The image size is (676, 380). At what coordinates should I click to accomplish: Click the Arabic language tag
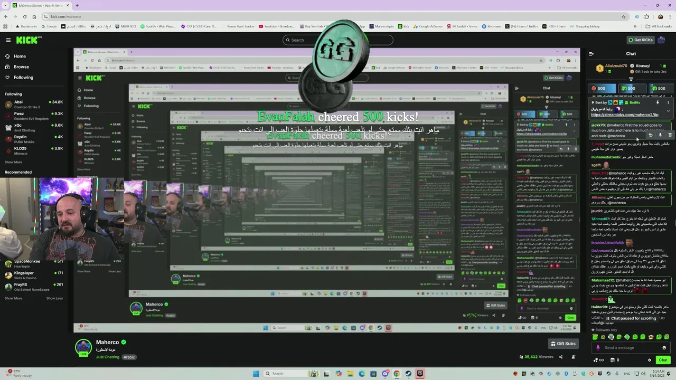click(x=129, y=357)
